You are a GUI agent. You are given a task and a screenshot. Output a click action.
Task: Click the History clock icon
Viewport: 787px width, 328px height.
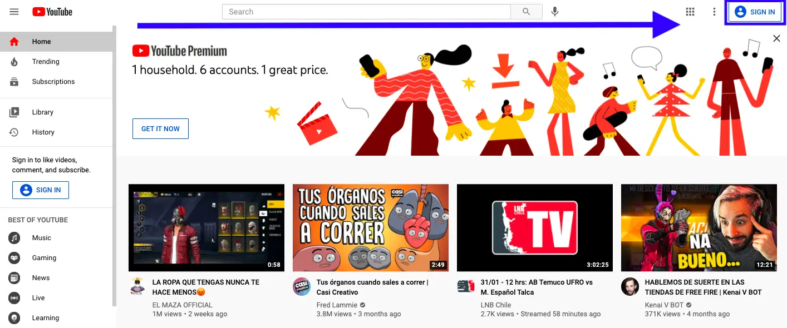[14, 132]
